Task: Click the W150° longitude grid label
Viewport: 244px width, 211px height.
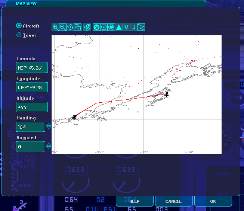Action: pos(189,152)
